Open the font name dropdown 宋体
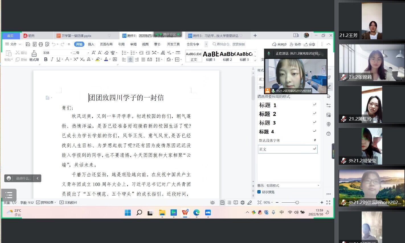 point(57,53)
